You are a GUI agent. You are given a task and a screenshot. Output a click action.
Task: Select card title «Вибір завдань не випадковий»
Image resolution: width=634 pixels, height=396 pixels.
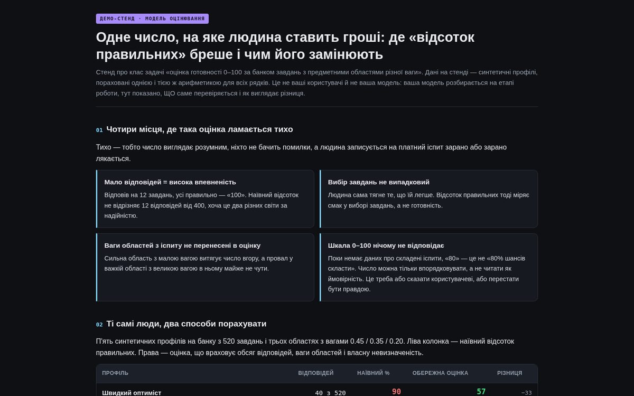[x=378, y=182]
